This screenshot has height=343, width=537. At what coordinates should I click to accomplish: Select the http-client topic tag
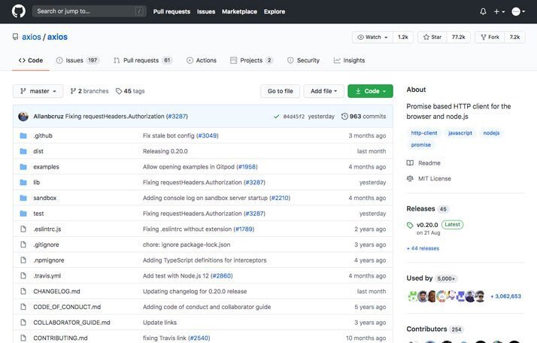coord(424,133)
